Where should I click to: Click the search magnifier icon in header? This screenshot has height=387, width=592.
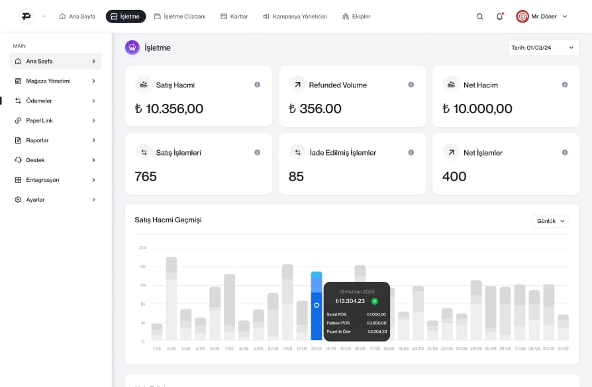coord(479,17)
